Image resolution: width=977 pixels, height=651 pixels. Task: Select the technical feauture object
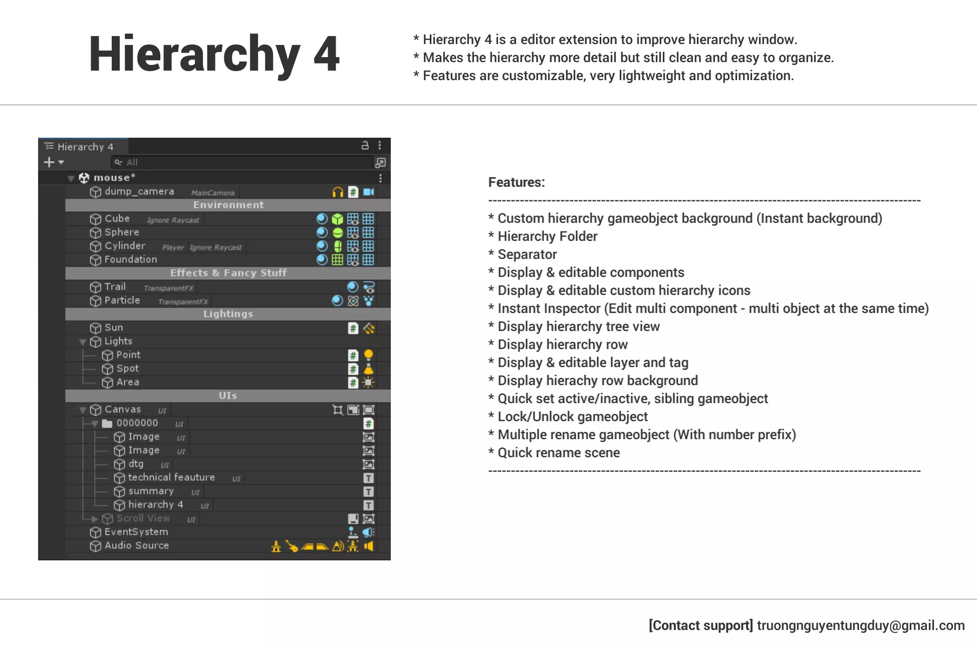tap(228, 478)
